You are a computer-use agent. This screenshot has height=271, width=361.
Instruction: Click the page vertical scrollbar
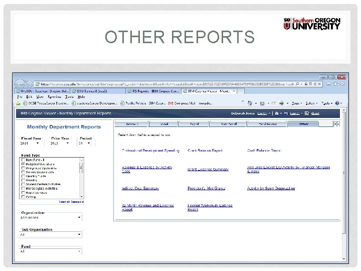(x=344, y=184)
